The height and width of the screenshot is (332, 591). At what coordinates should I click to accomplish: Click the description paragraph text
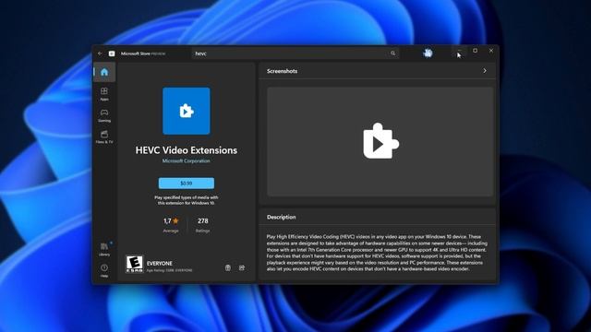(x=377, y=253)
